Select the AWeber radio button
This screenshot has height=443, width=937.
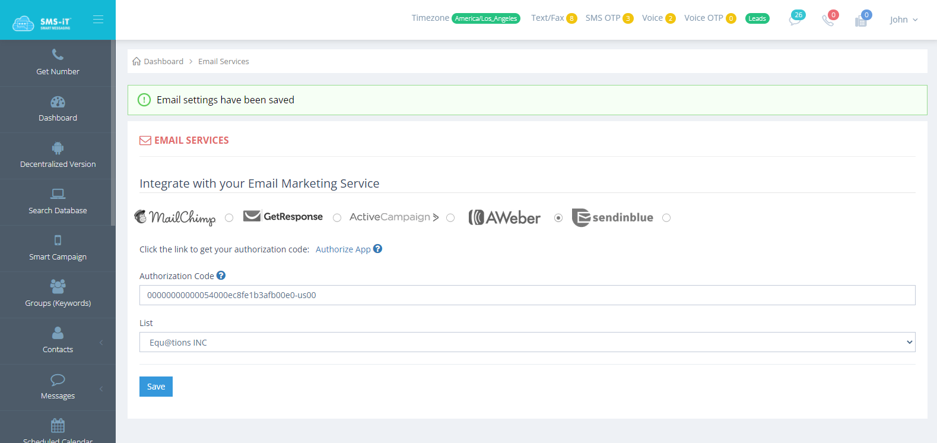pyautogui.click(x=558, y=218)
